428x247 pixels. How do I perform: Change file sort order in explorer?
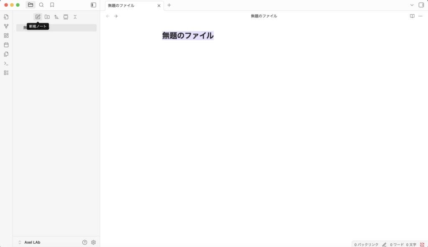pos(56,17)
